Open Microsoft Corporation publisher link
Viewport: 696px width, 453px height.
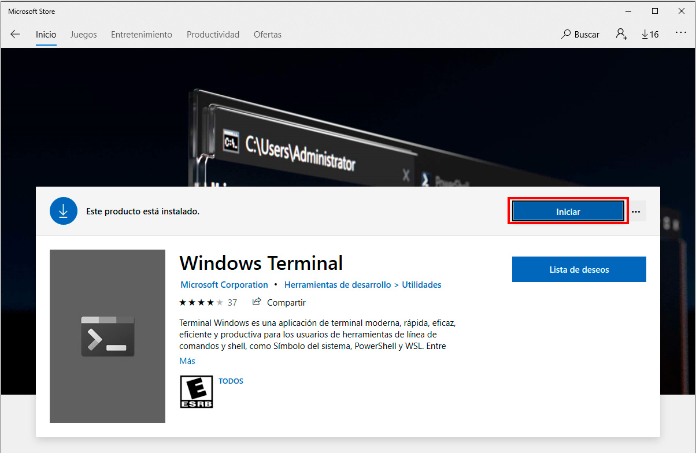[x=224, y=285]
